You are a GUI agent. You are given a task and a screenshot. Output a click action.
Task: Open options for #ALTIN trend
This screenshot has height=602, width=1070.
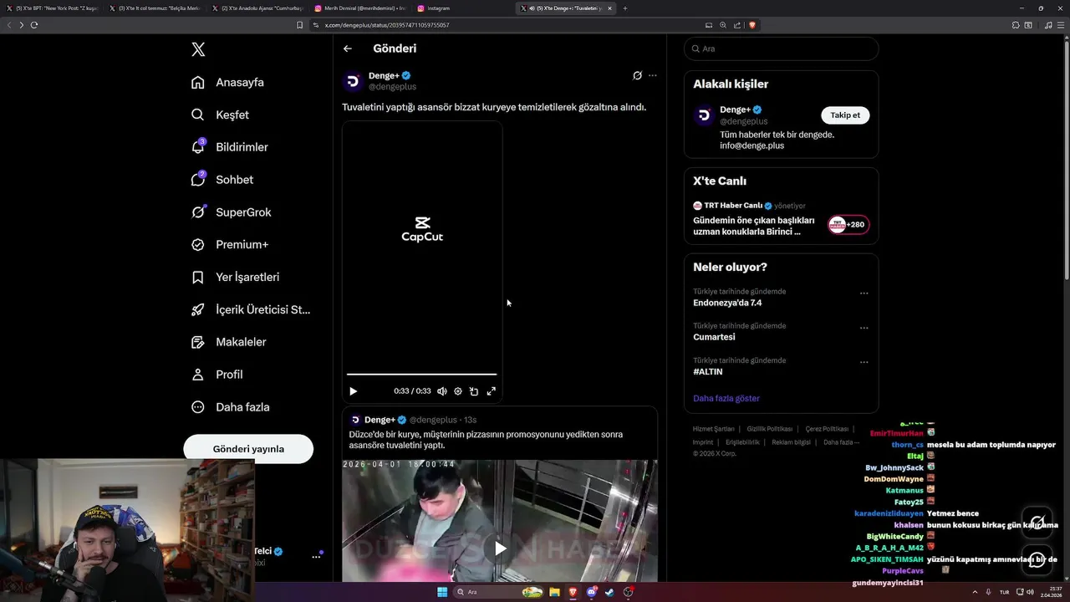tap(864, 362)
